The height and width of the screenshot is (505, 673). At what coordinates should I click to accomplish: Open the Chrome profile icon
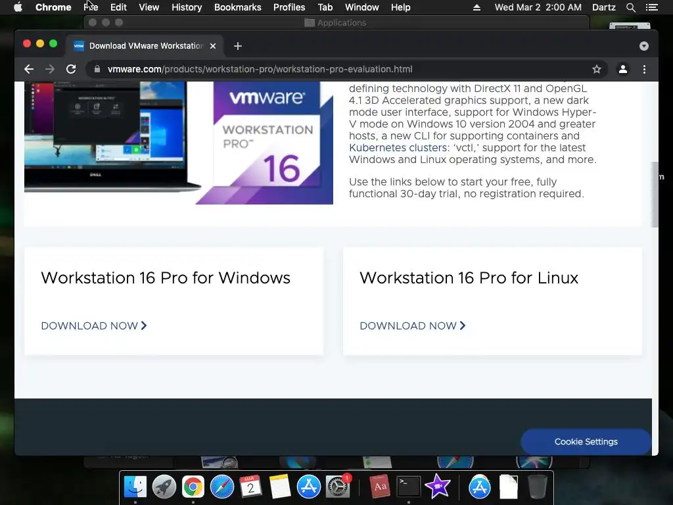tap(623, 69)
